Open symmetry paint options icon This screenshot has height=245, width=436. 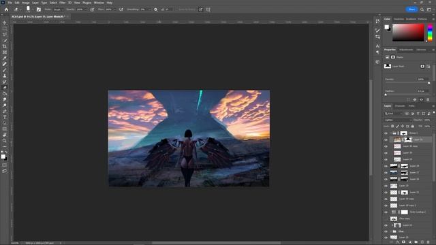[208, 10]
